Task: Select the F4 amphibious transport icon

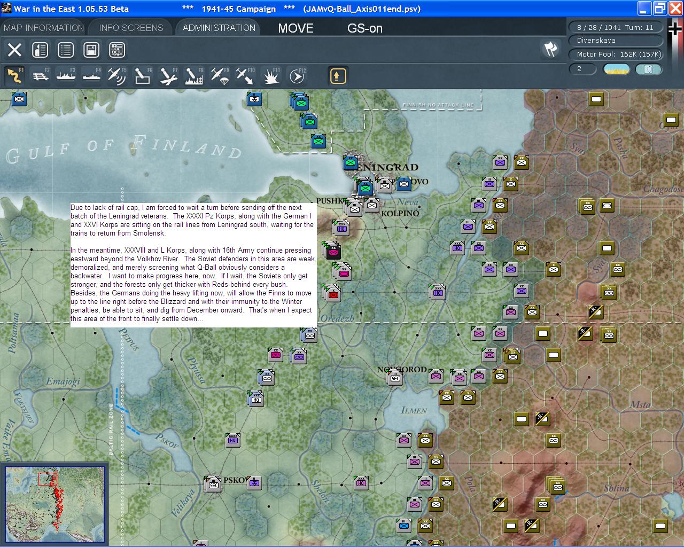Action: (91, 76)
